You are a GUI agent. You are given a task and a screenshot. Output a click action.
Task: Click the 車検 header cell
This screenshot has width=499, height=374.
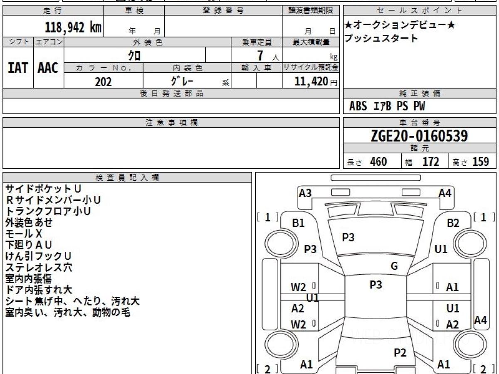pyautogui.click(x=133, y=11)
